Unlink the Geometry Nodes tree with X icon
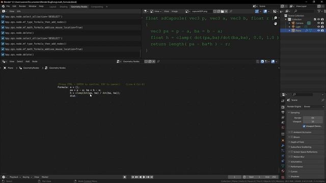 point(154,62)
